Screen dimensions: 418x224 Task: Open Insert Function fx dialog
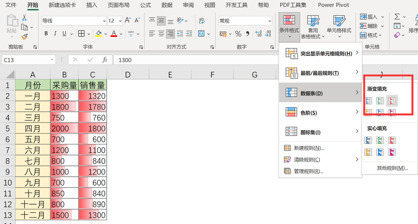(x=105, y=60)
